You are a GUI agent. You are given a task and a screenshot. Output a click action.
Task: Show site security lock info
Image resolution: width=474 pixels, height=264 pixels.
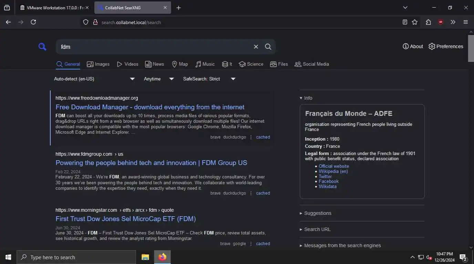pyautogui.click(x=95, y=22)
